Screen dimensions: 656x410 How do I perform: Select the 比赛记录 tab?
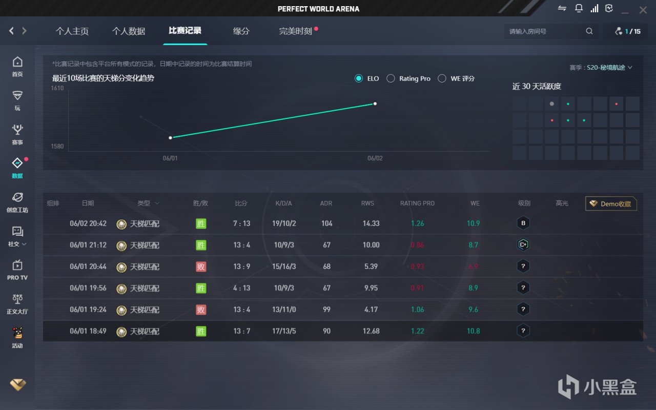[x=185, y=31]
